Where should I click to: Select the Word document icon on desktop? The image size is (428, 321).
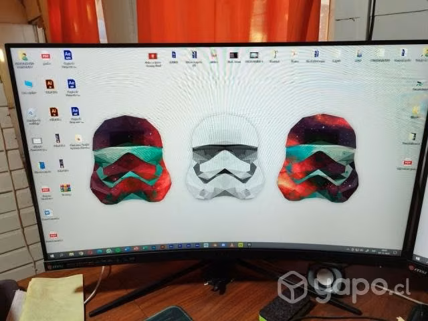[47, 213]
